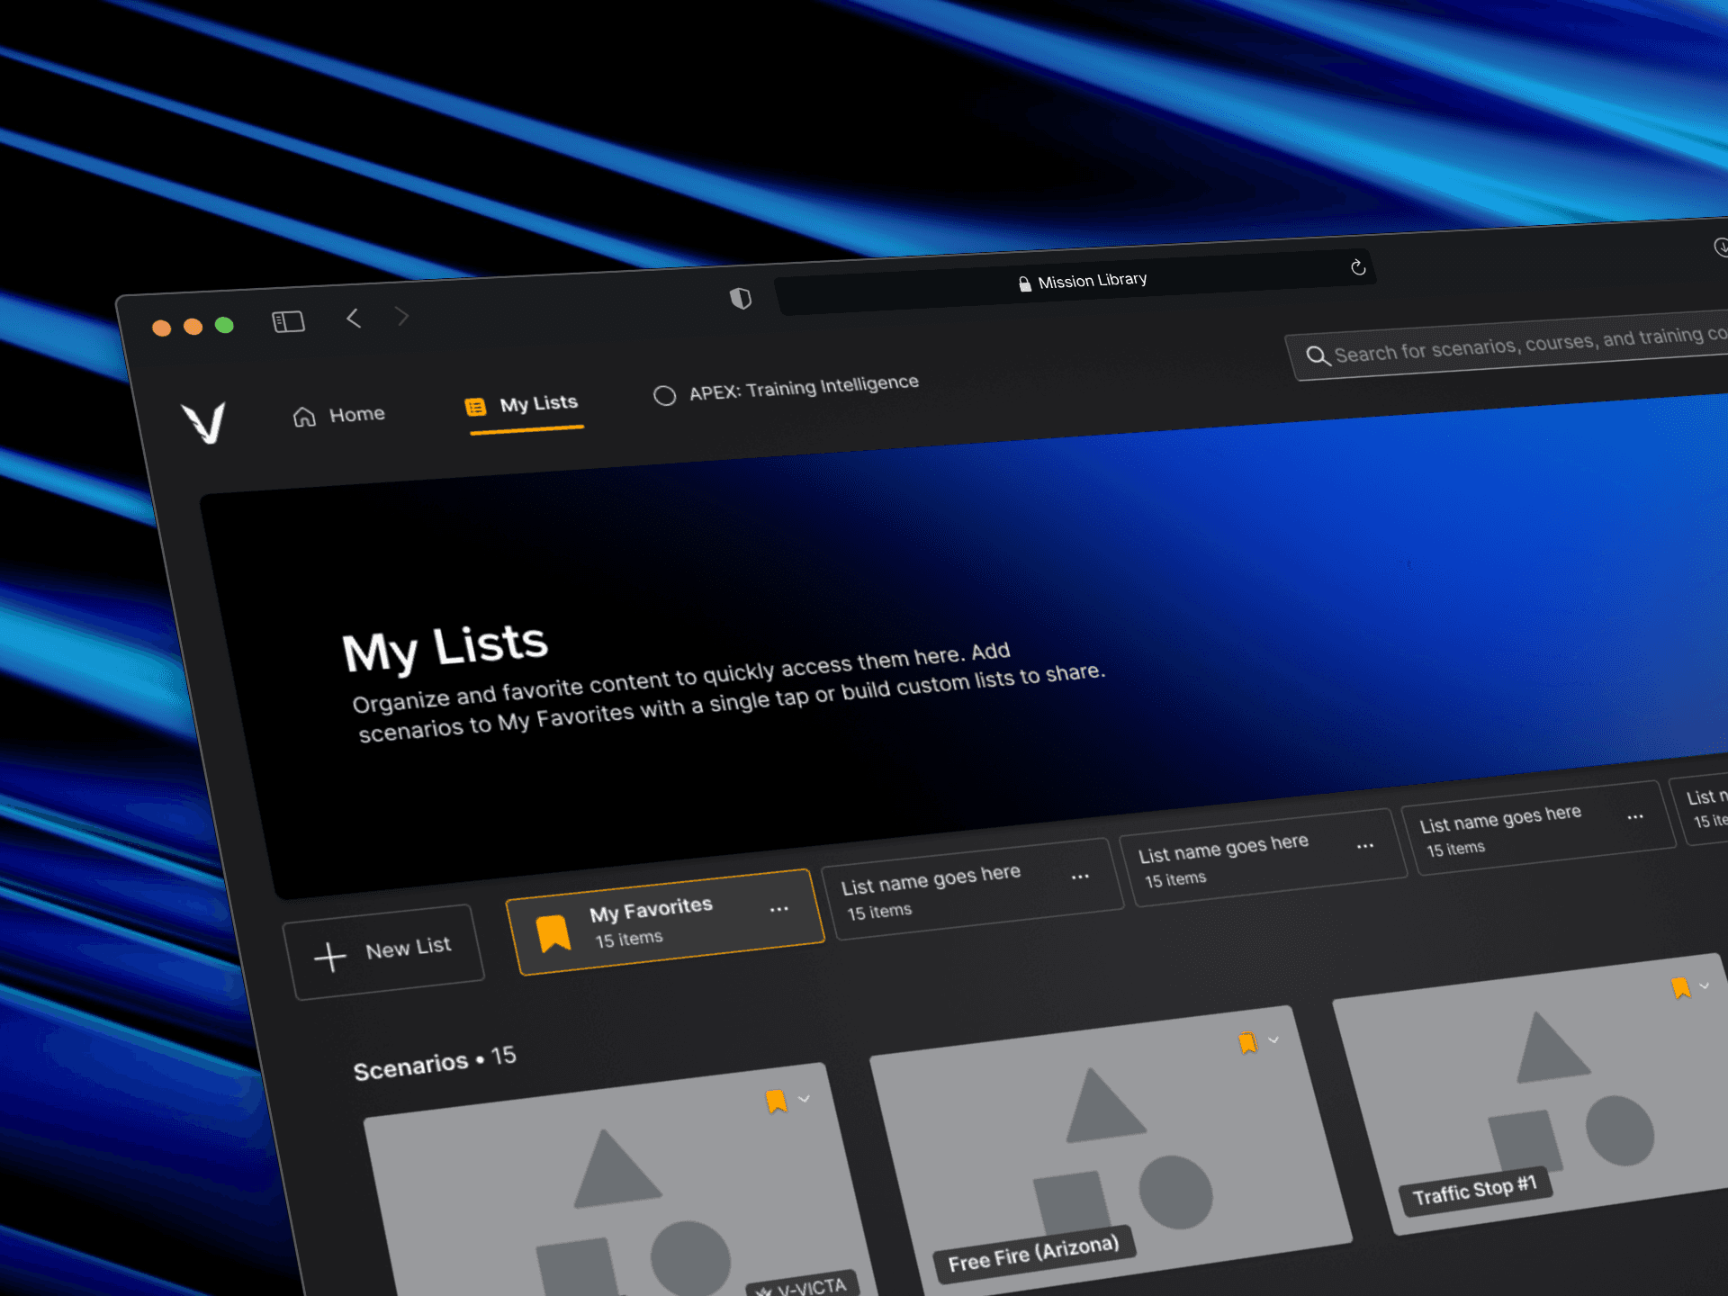This screenshot has width=1728, height=1296.
Task: Click the search magnifier icon
Action: coord(1318,356)
